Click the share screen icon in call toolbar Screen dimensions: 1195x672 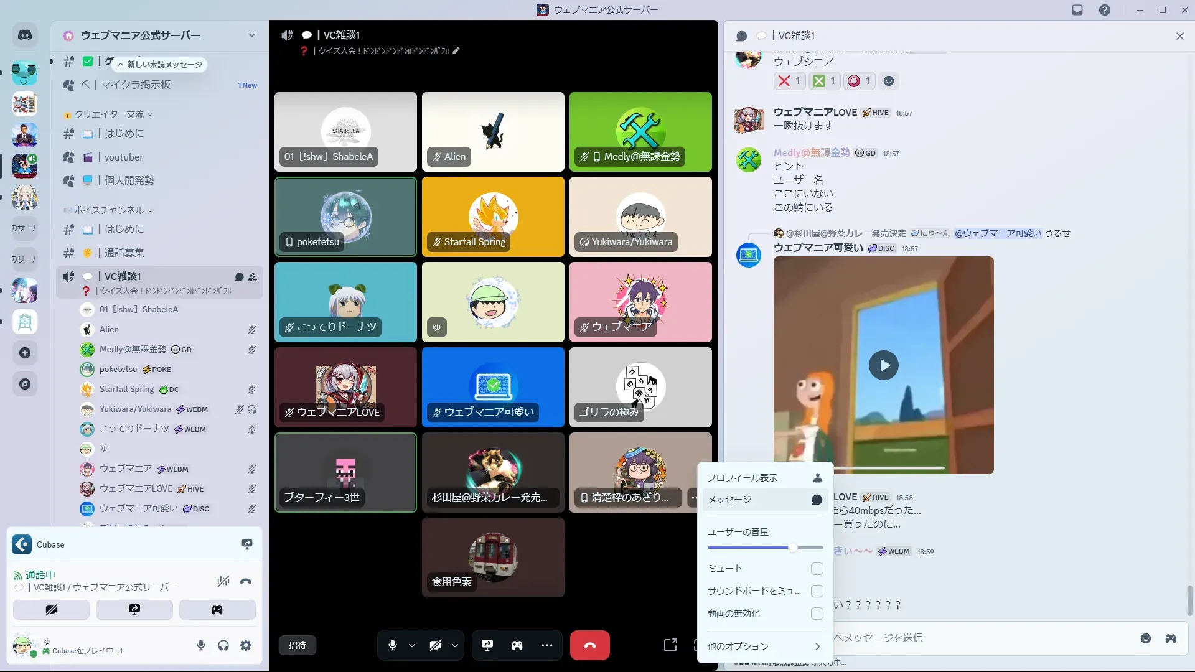487,645
